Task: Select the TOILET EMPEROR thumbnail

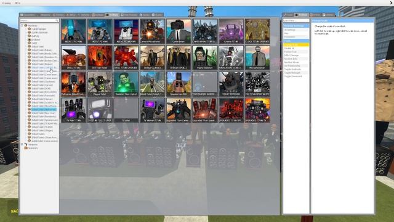Action: pos(231,84)
